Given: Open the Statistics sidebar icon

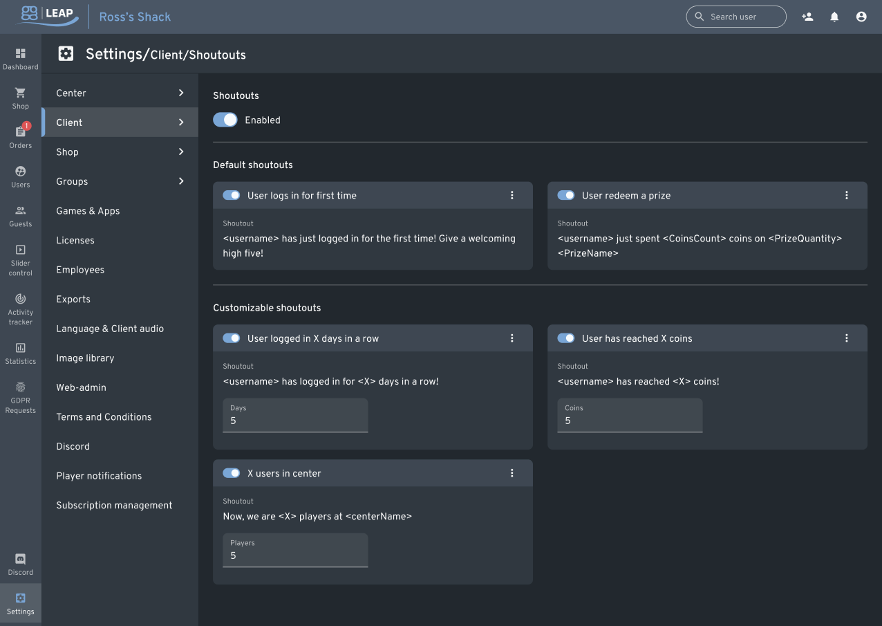Looking at the screenshot, I should click(20, 348).
